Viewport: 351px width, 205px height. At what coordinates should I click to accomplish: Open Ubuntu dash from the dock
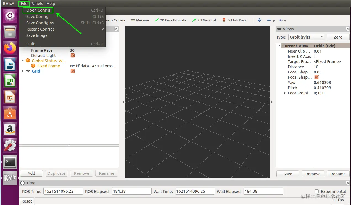point(10,16)
